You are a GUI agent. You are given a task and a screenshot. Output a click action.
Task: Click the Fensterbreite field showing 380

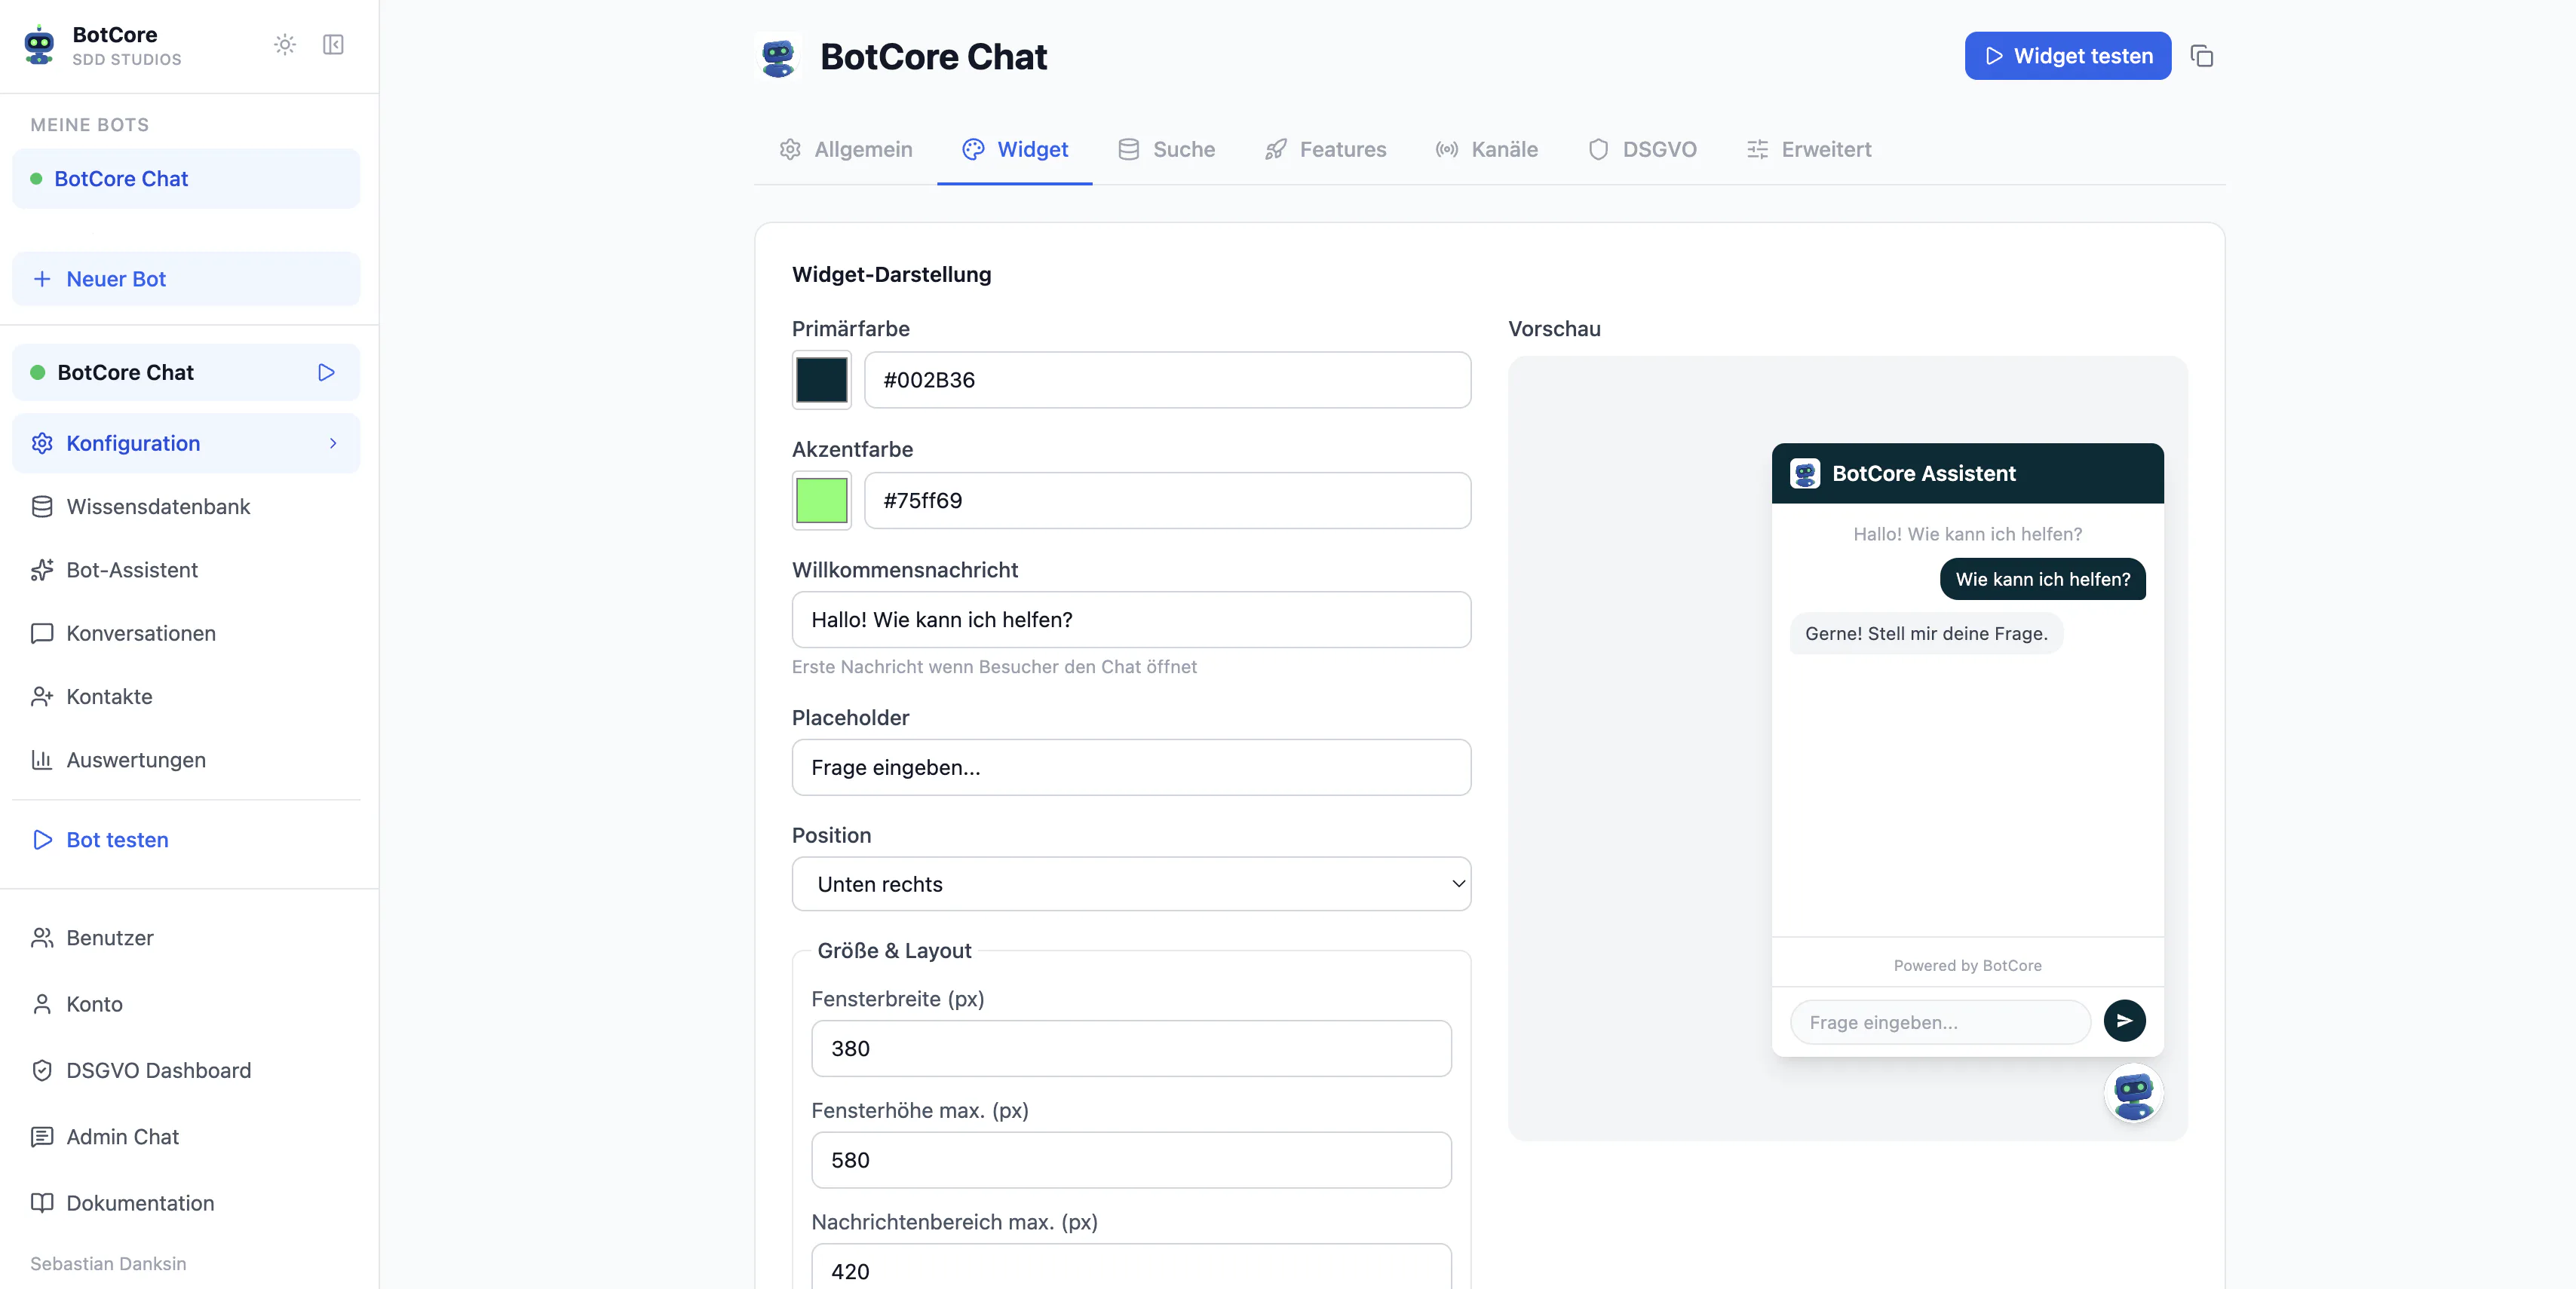point(1131,1049)
